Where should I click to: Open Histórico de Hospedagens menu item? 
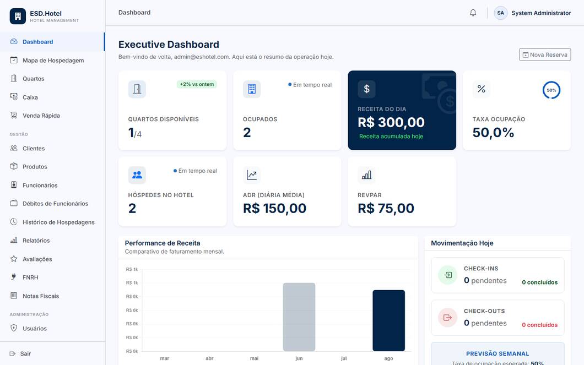(52, 222)
